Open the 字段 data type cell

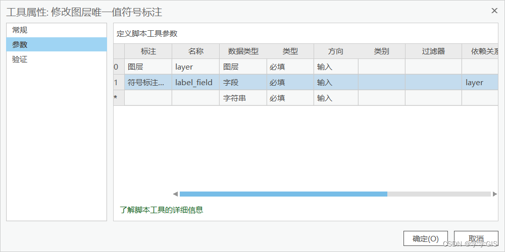tap(243, 82)
